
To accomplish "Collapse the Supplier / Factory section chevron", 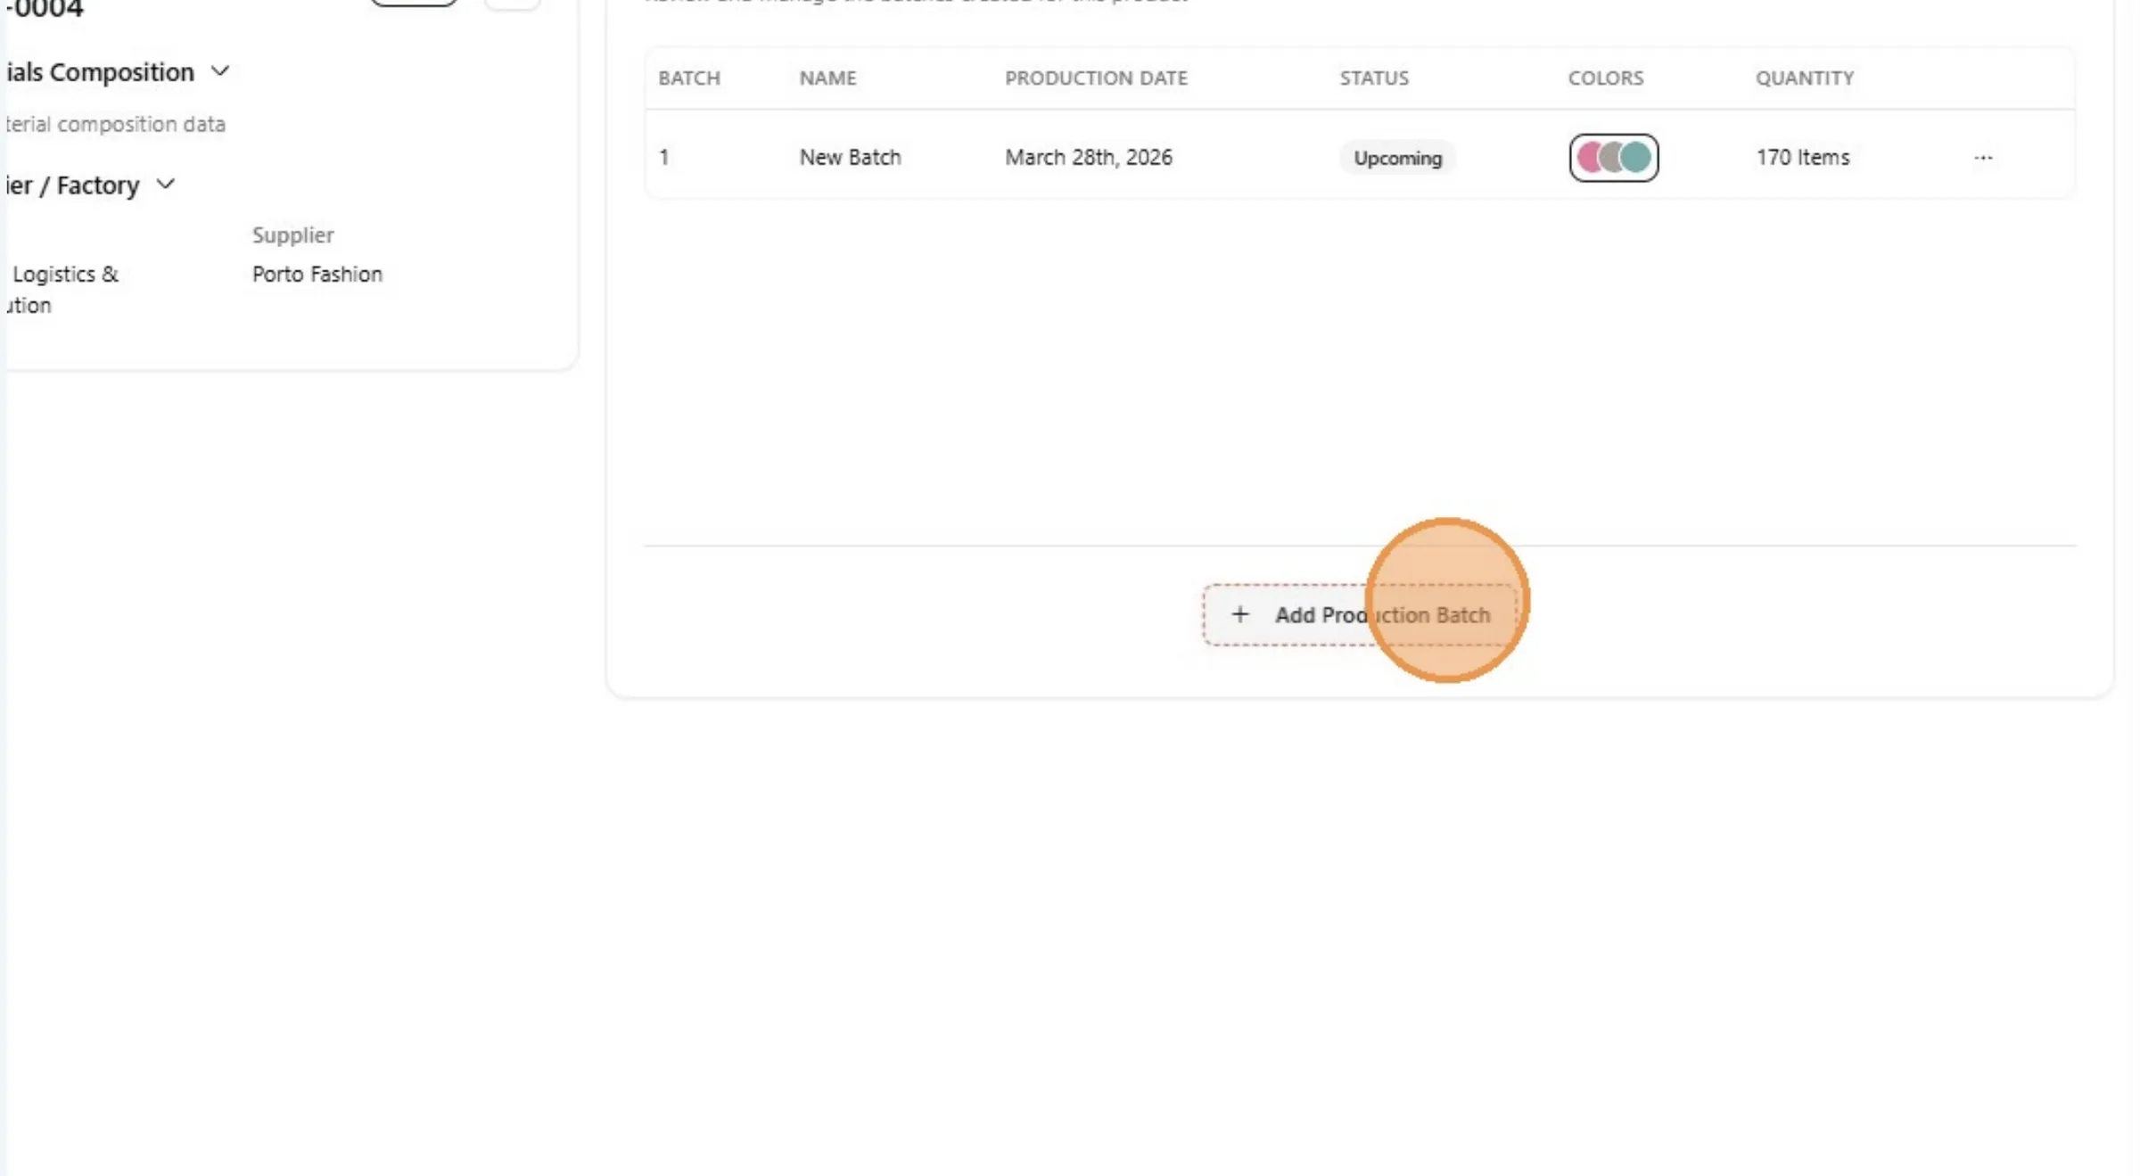I will [165, 184].
